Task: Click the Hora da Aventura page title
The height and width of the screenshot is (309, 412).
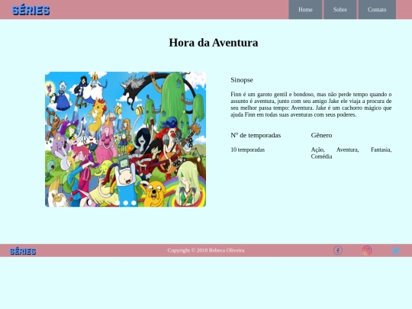Action: pos(214,43)
